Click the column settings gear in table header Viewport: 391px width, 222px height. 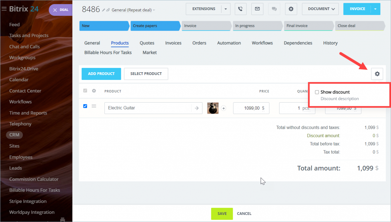point(94,91)
